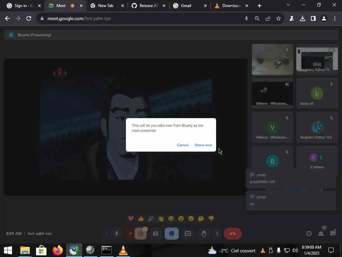
Task: Click Share now in the presenter dialog
Action: [x=203, y=145]
